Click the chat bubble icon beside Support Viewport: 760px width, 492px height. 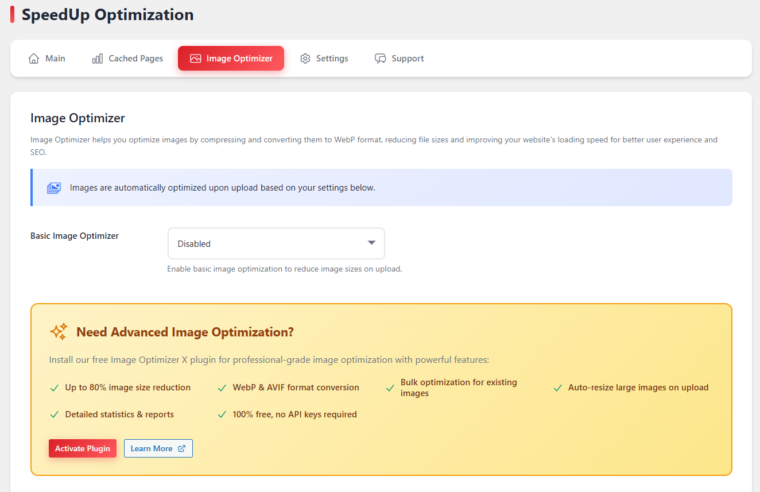pos(381,59)
